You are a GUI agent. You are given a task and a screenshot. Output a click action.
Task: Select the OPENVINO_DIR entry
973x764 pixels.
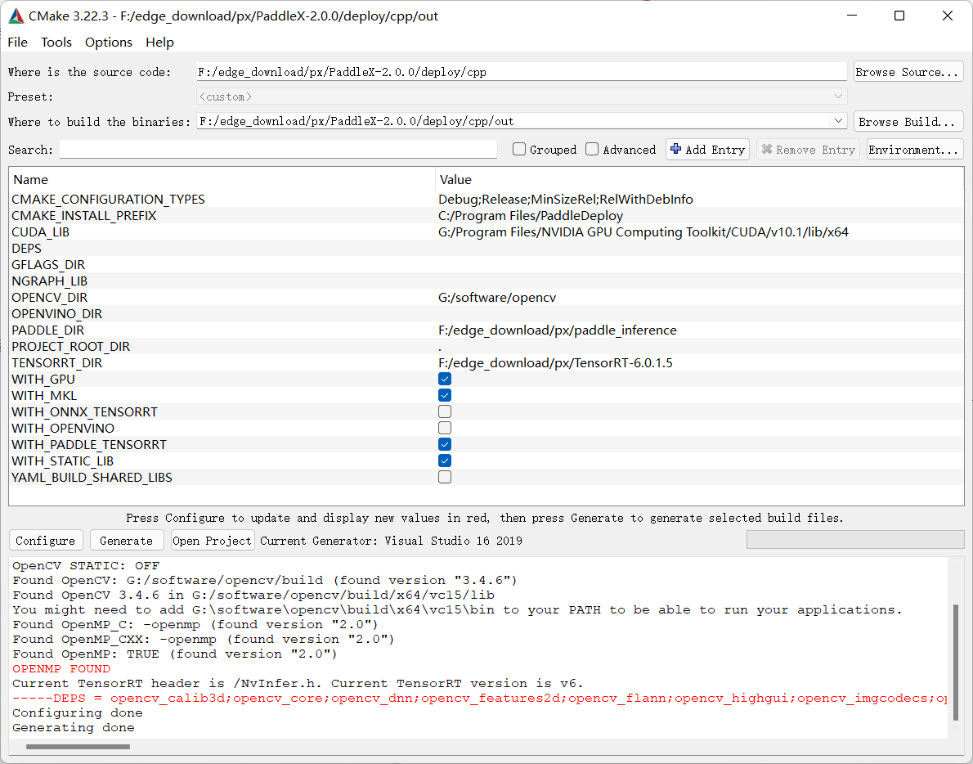pyautogui.click(x=57, y=314)
